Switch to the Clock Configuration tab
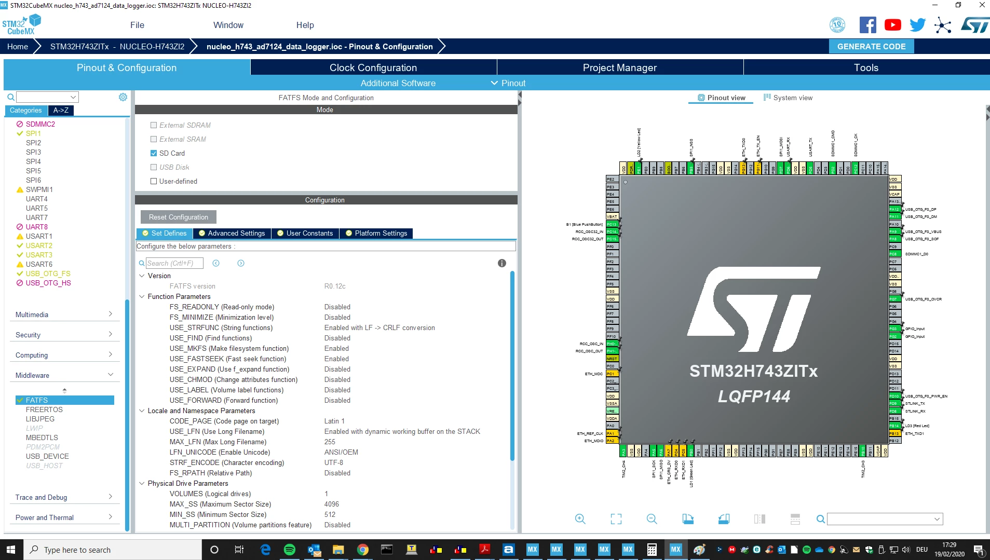This screenshot has width=990, height=560. click(x=373, y=67)
